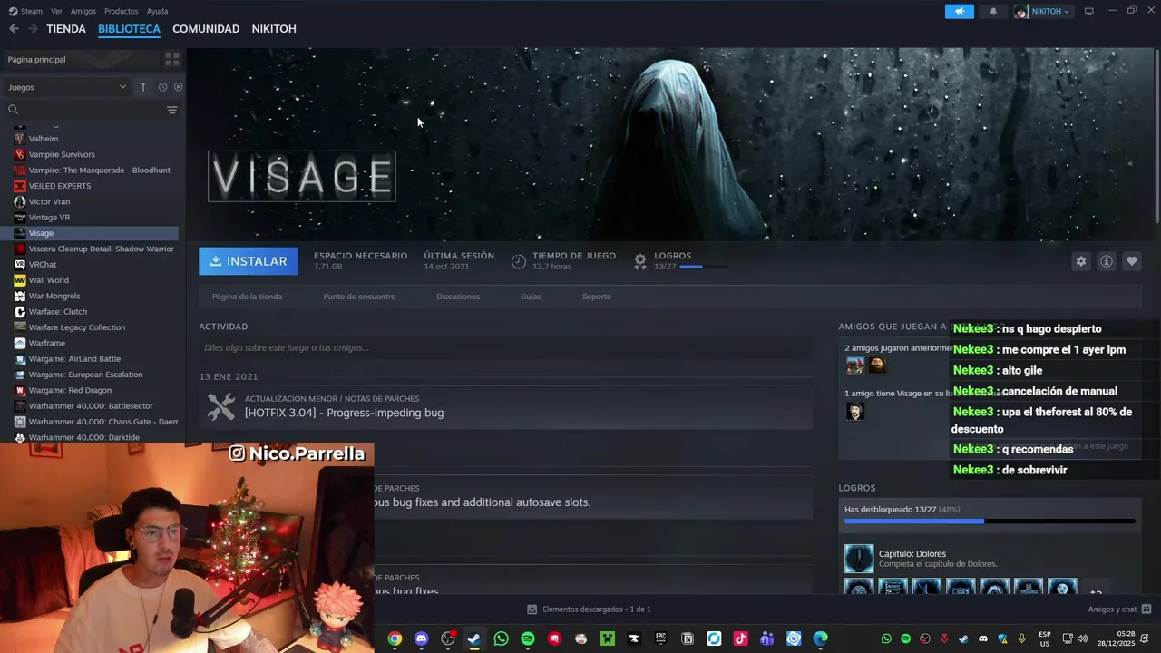Click the achievements progress bar

click(990, 521)
